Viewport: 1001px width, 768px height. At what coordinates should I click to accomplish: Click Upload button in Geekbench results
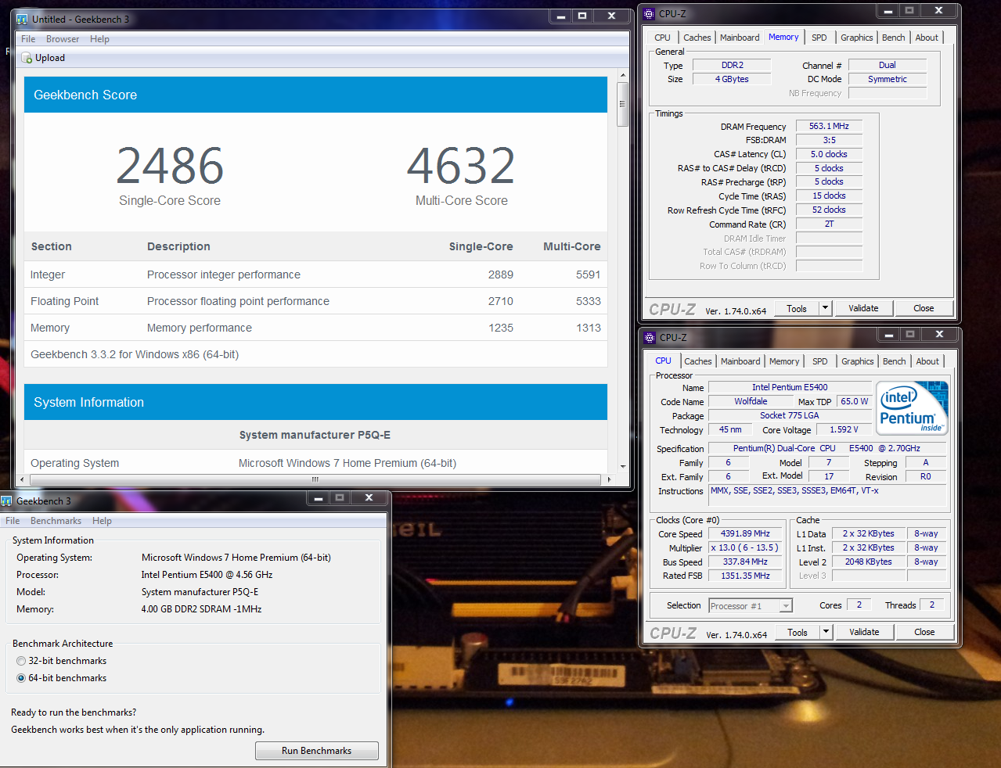pyautogui.click(x=43, y=58)
